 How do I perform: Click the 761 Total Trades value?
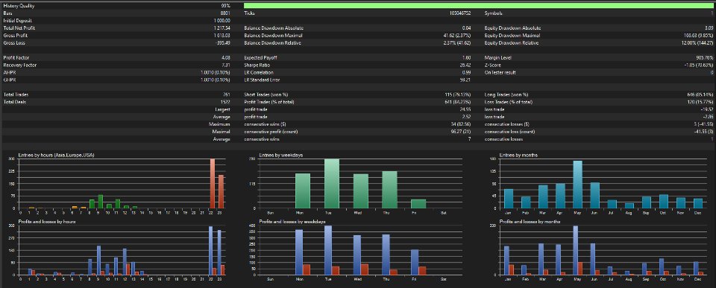[227, 95]
